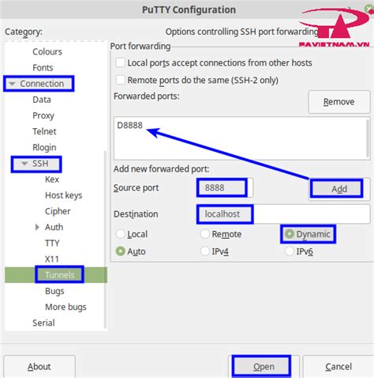Viewport: 374px width, 378px height.
Task: Open the Data category
Action: [42, 100]
